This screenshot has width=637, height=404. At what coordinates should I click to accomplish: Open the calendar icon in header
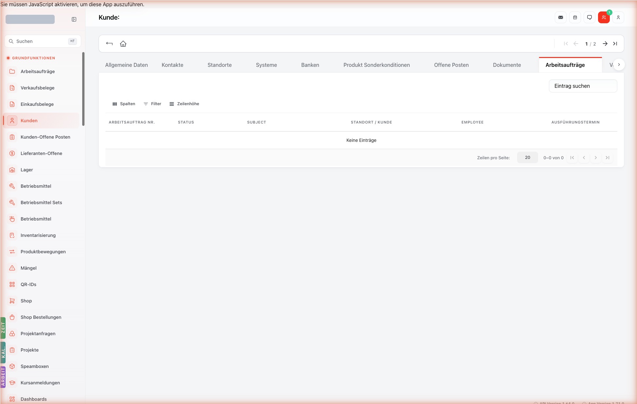pos(575,17)
